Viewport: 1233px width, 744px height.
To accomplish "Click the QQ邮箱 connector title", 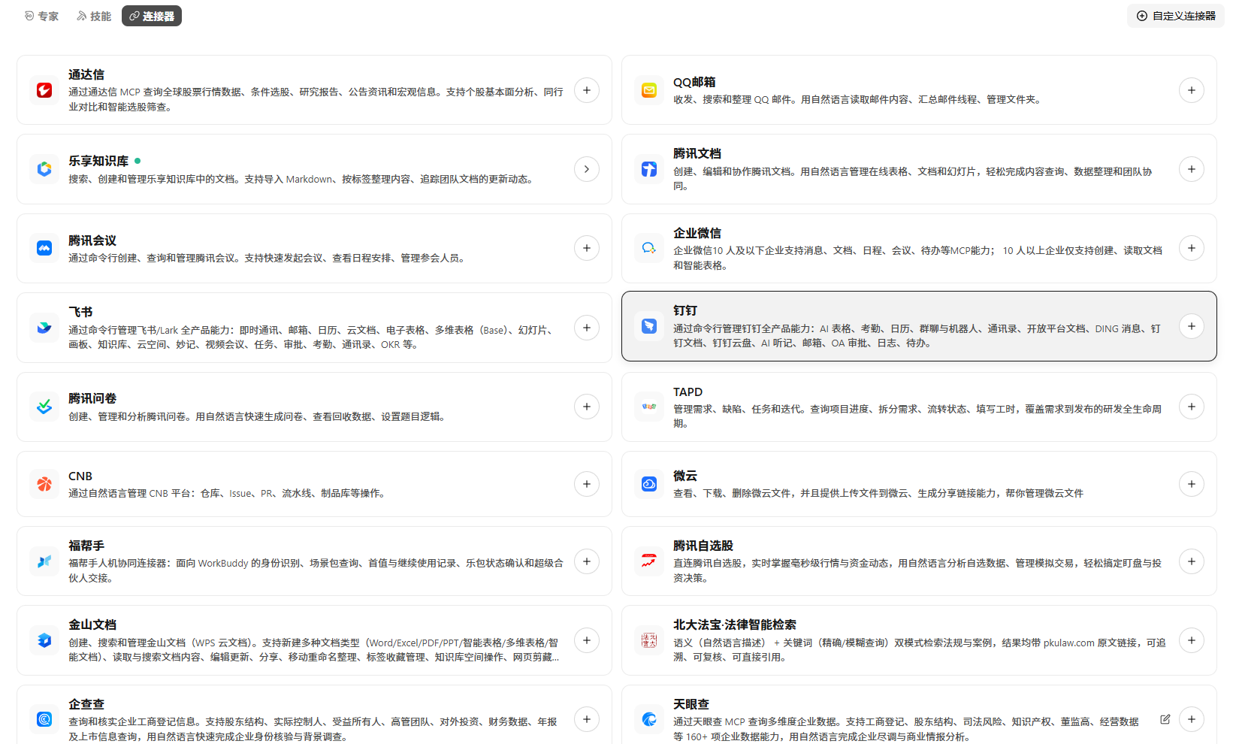I will pos(694,82).
